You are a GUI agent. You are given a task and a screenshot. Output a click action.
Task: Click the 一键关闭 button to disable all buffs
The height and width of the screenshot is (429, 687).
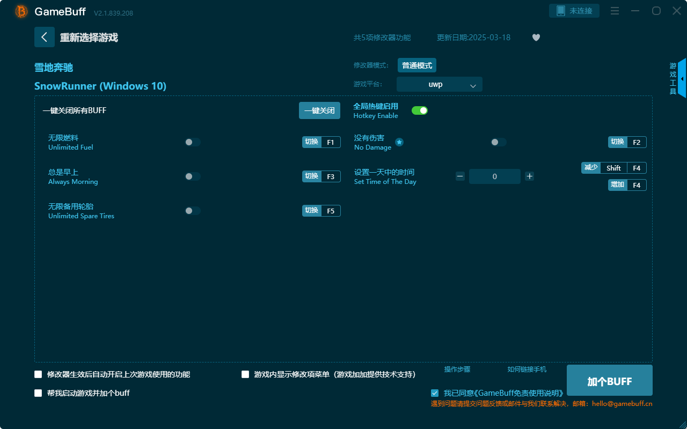319,110
